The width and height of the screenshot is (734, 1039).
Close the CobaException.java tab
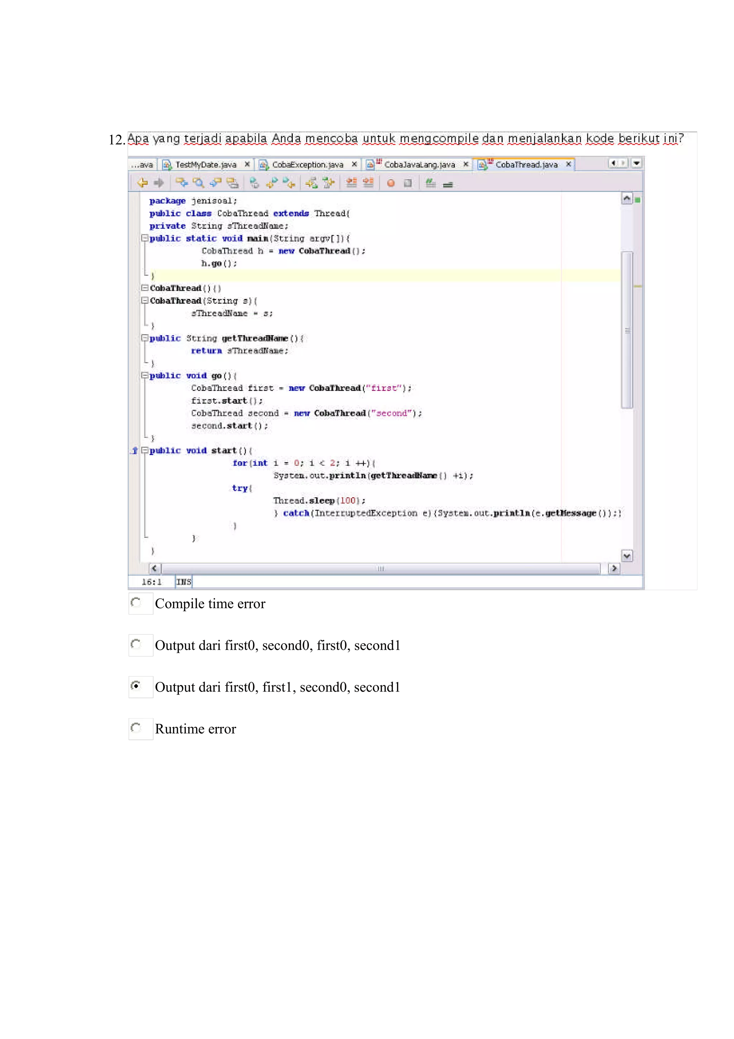pos(354,164)
